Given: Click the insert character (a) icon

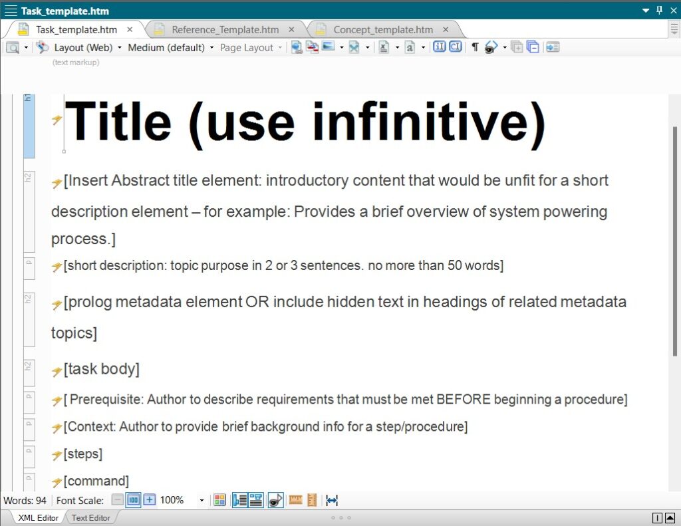Looking at the screenshot, I should coord(410,47).
